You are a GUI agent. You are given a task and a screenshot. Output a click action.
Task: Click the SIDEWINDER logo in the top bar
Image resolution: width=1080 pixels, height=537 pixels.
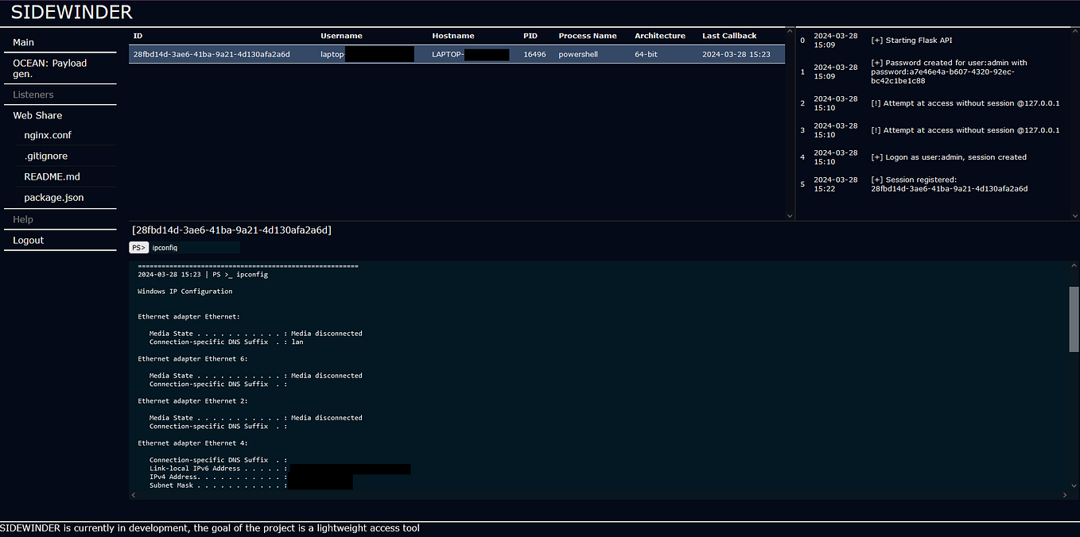point(70,12)
